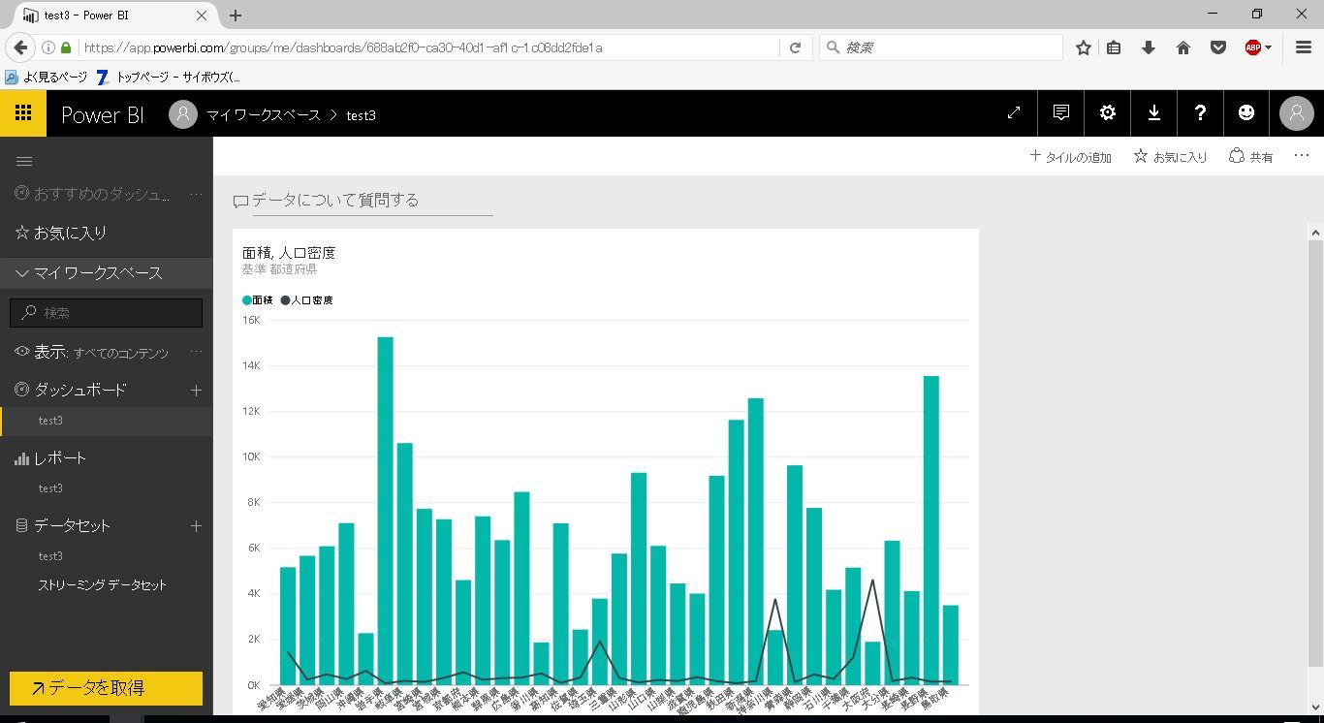Enter full screen mode with arrows icon
This screenshot has height=723, width=1324.
coord(1014,113)
